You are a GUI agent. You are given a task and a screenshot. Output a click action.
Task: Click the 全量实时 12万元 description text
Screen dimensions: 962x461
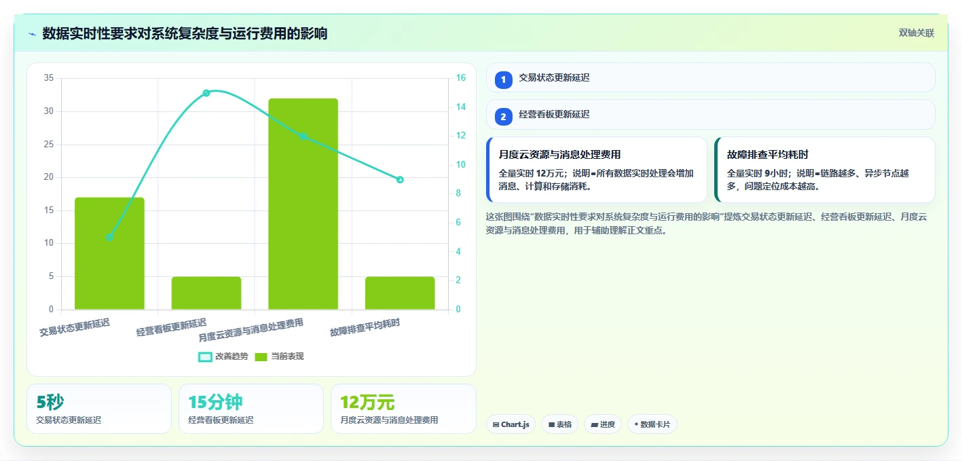pyautogui.click(x=596, y=180)
